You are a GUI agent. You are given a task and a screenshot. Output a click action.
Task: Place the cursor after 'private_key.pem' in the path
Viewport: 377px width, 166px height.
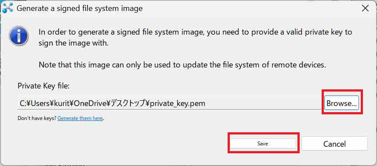206,103
